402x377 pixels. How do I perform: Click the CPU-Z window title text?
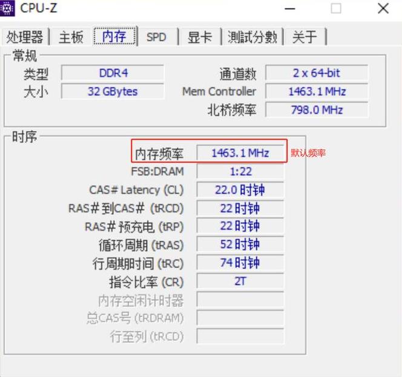(39, 8)
